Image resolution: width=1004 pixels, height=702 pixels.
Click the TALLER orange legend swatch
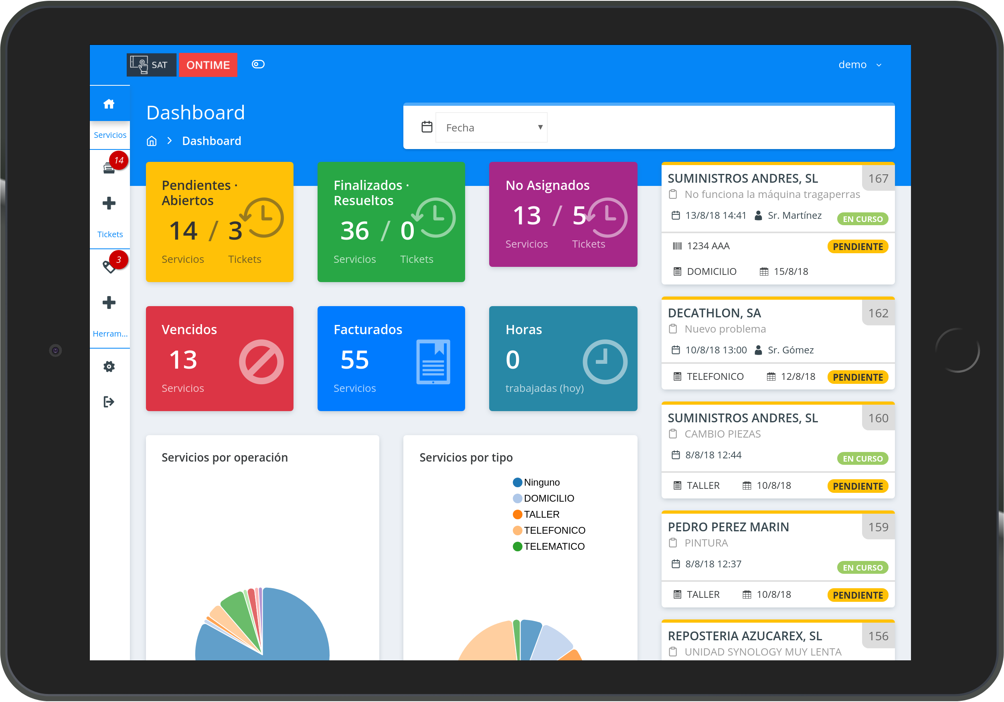click(517, 514)
